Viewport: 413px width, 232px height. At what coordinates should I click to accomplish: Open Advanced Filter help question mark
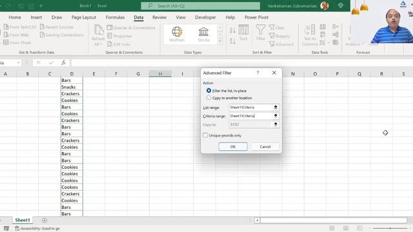258,73
